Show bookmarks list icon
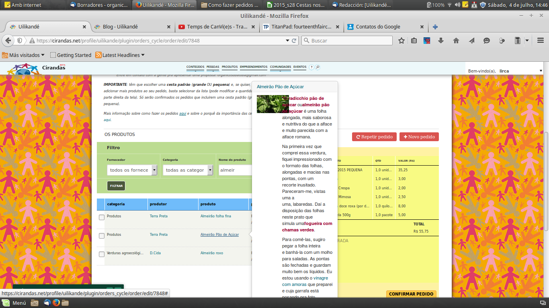The height and width of the screenshot is (308, 549). tap(414, 41)
